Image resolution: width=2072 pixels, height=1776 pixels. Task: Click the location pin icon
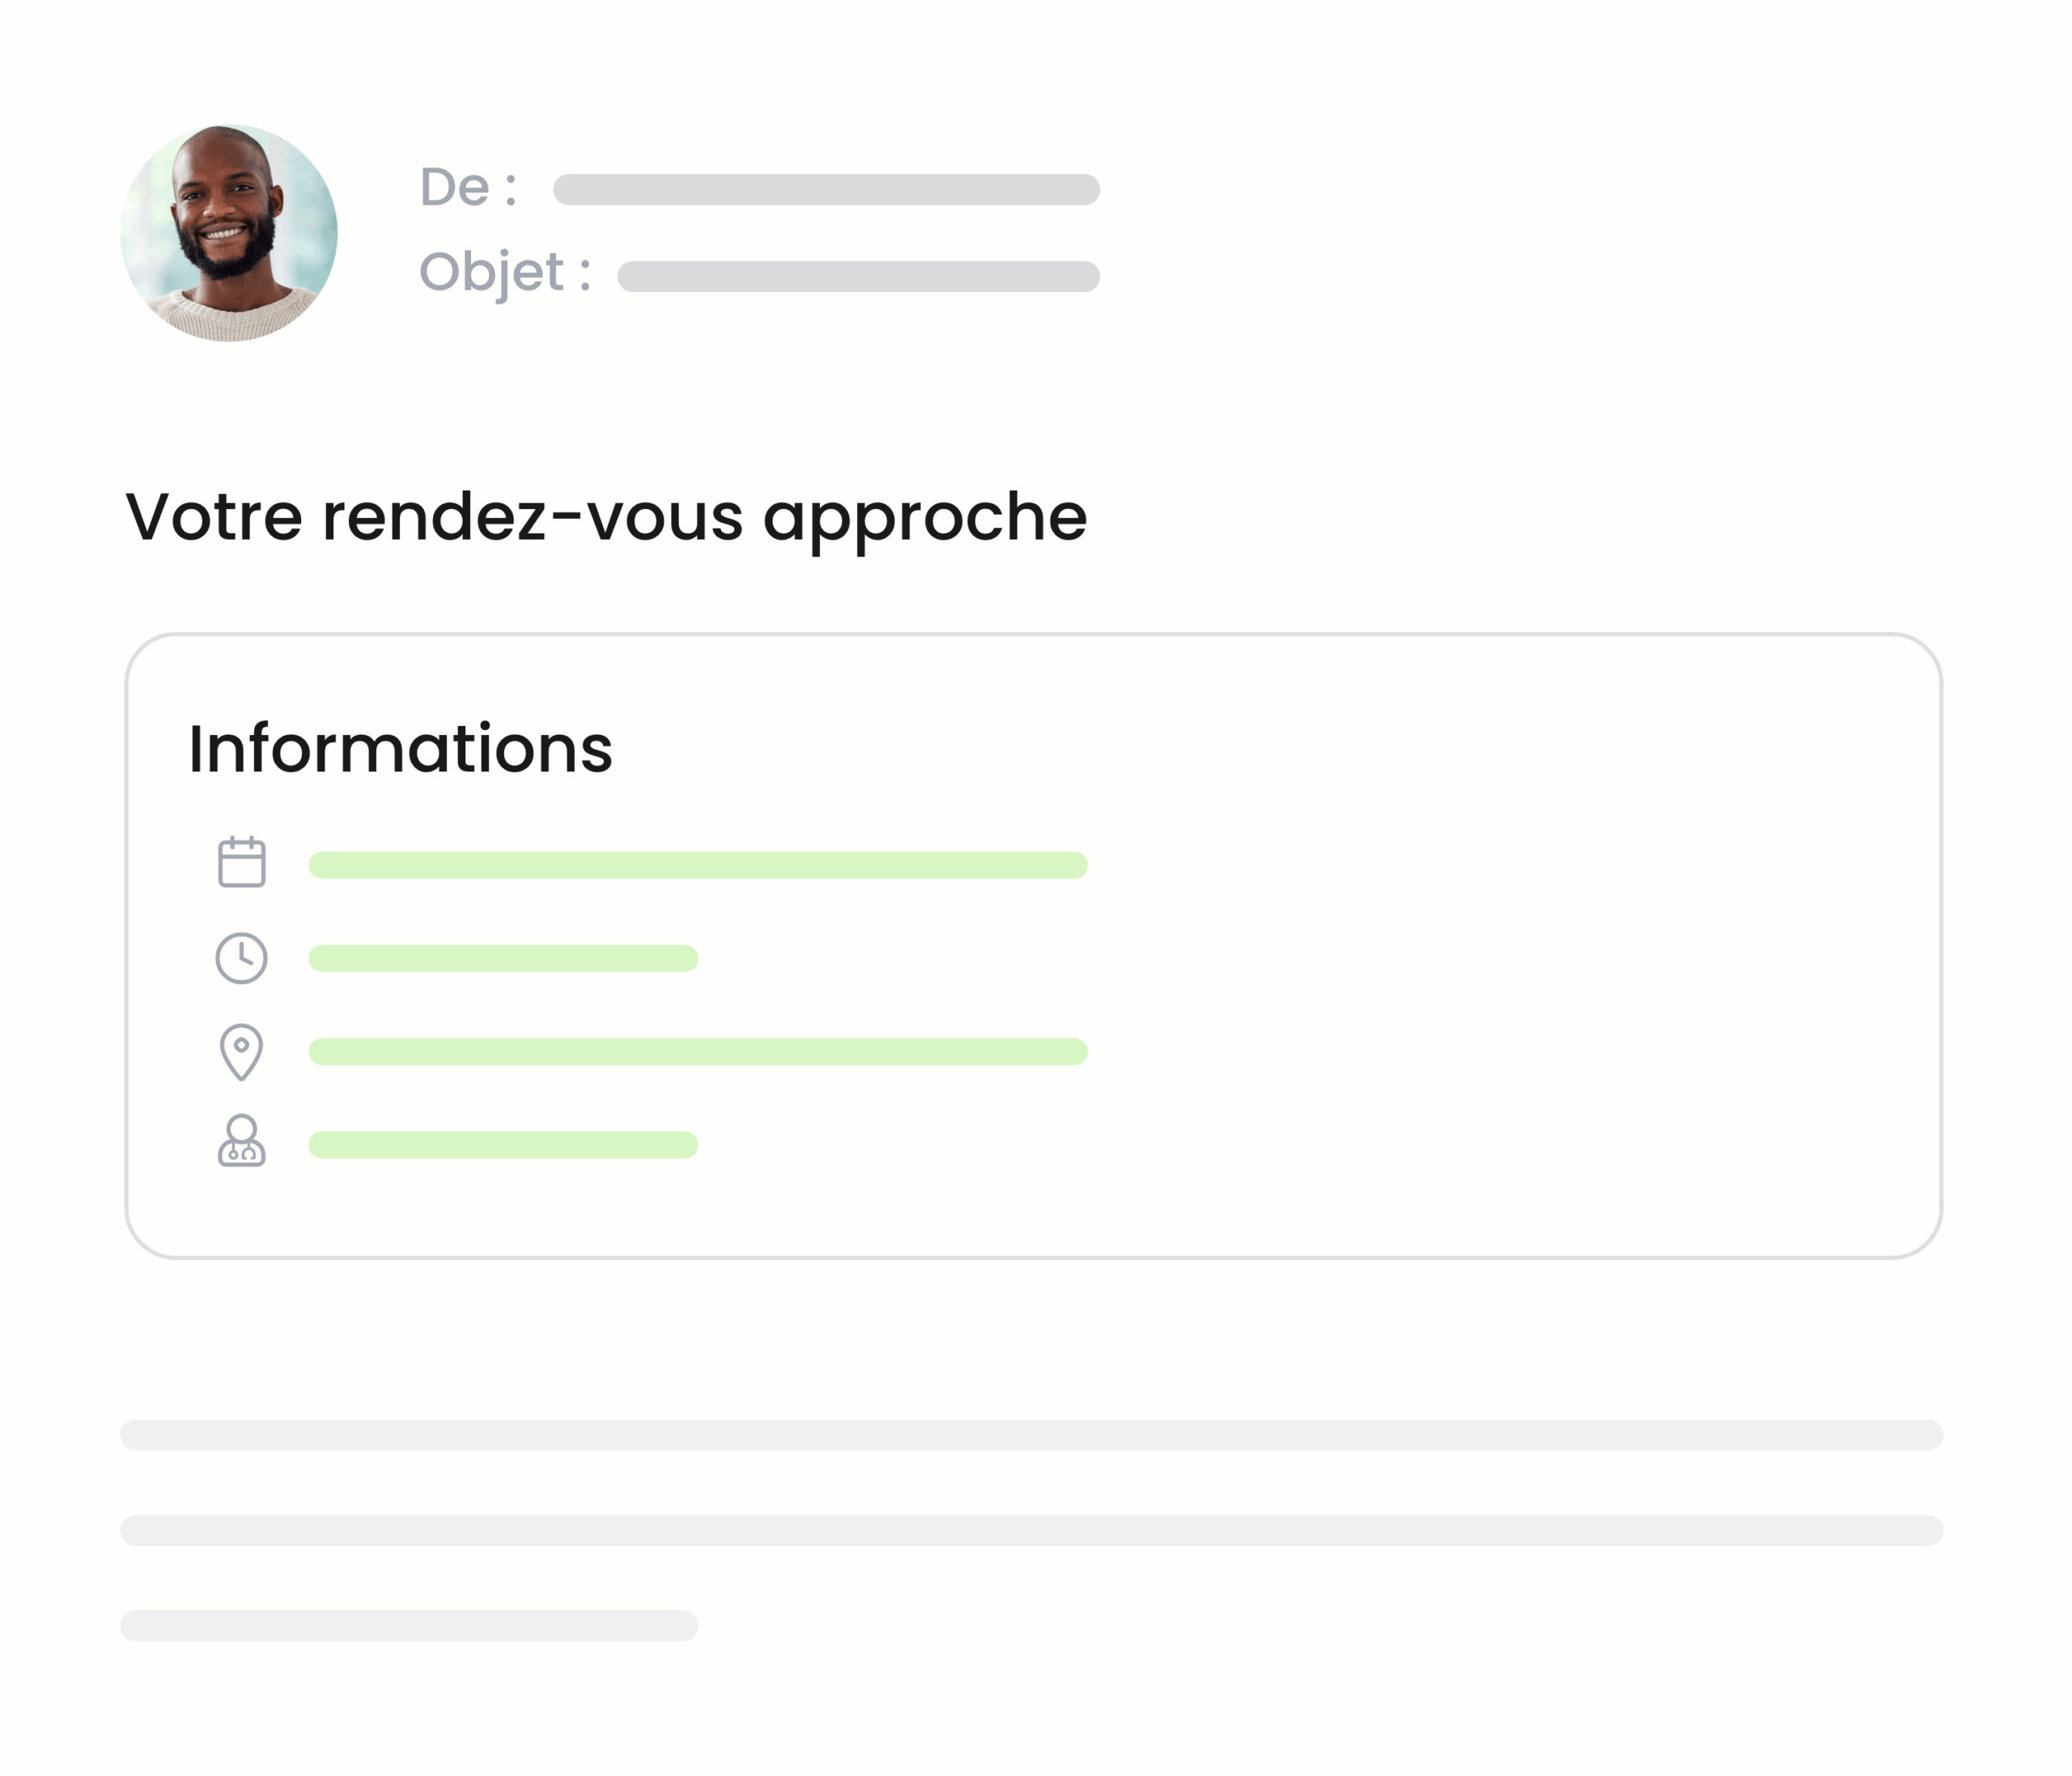point(241,1051)
